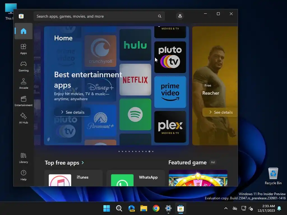Select the Recycle Bin desktop icon
This screenshot has height=215, width=287.
coord(273,176)
